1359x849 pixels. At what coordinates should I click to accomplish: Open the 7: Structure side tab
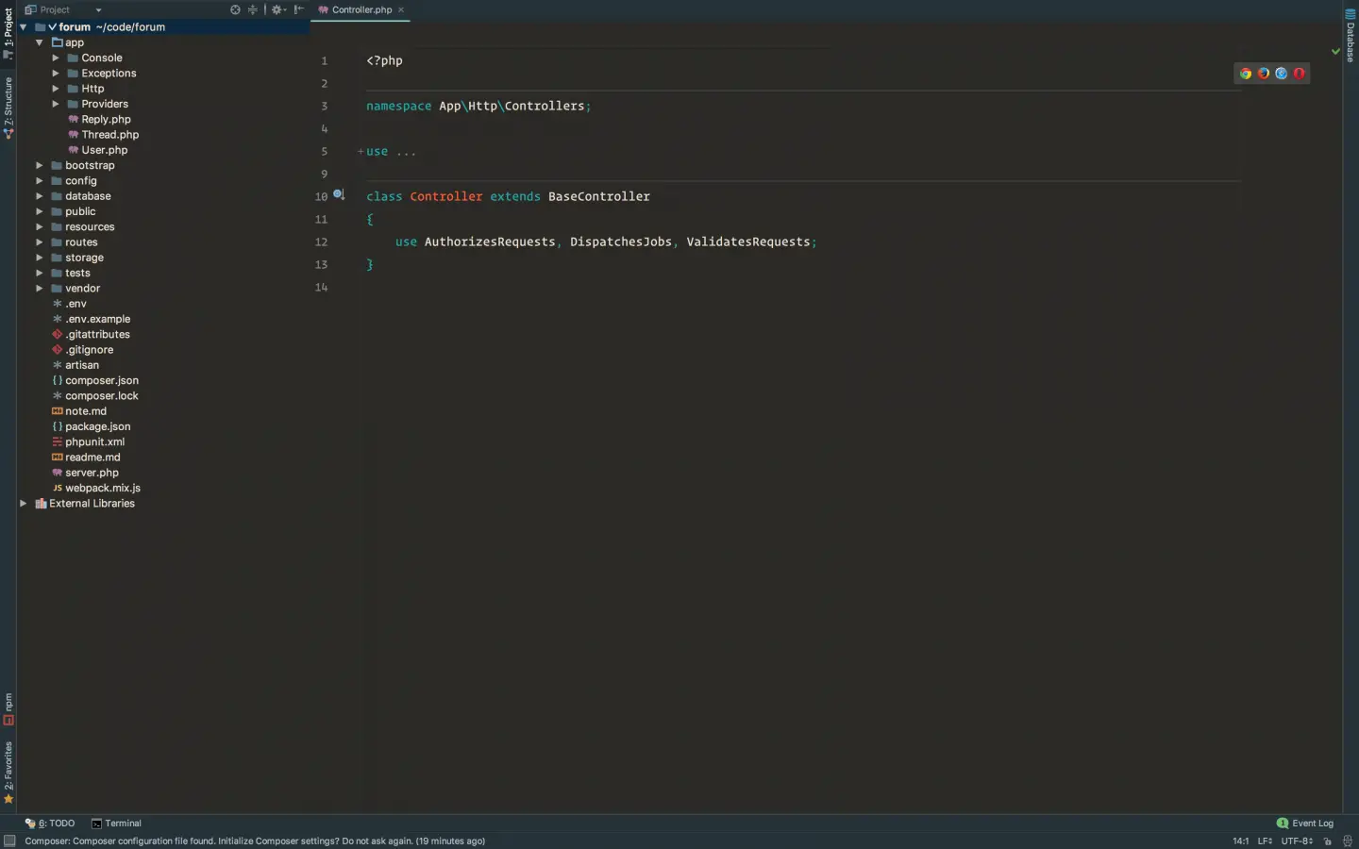click(8, 108)
